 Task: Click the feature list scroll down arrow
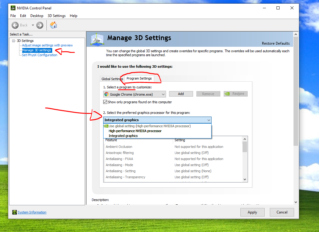[x=245, y=179]
